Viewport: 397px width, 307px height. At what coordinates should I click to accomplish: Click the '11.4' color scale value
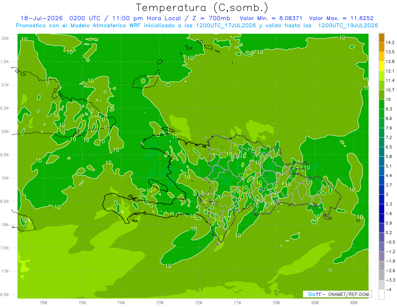tap(390, 80)
